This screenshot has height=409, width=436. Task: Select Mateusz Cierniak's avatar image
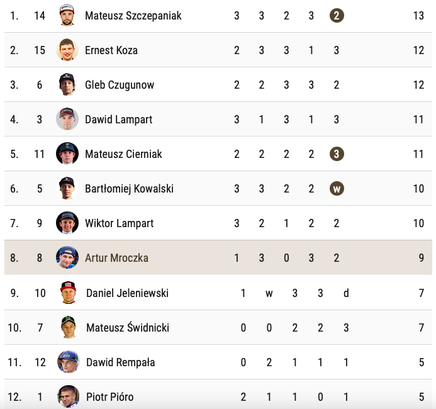[67, 154]
